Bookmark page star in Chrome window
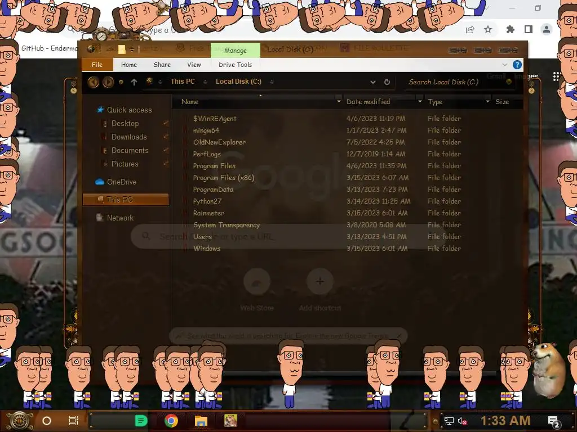This screenshot has height=432, width=577. [488, 29]
